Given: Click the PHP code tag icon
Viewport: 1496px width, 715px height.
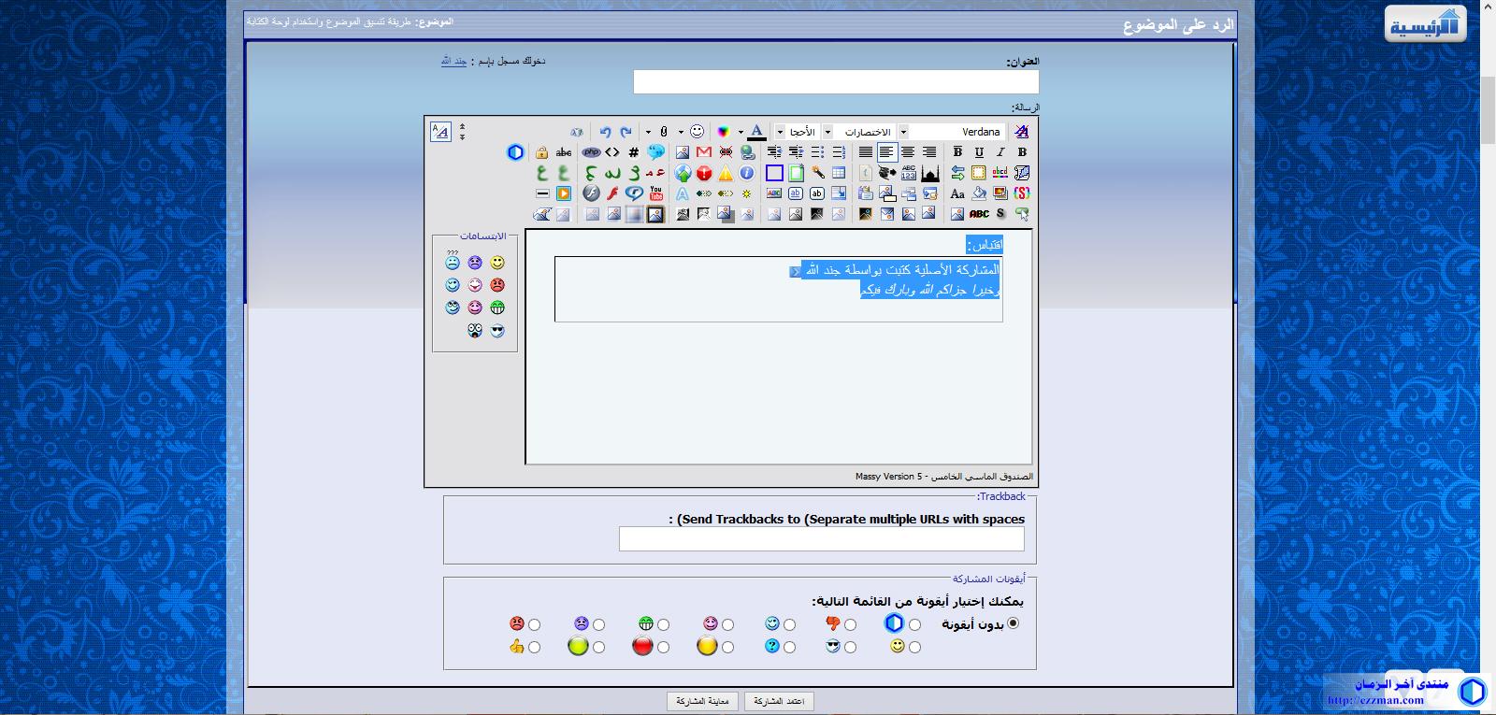Looking at the screenshot, I should pos(591,152).
